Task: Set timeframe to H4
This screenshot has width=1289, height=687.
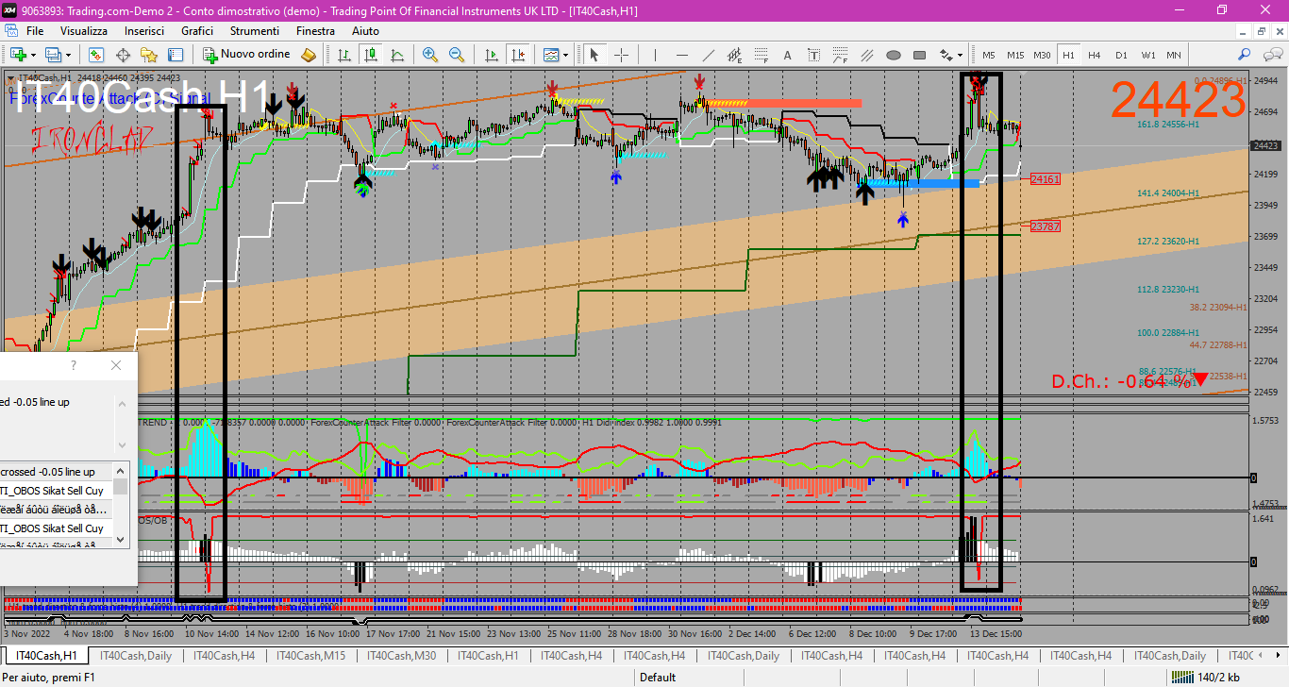Action: pos(1095,55)
